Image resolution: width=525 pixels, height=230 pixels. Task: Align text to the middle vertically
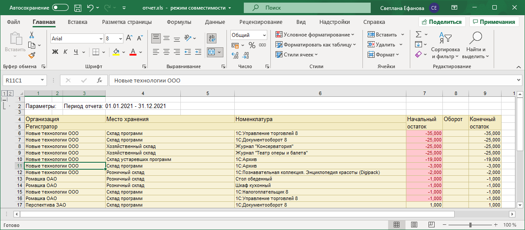[166, 39]
